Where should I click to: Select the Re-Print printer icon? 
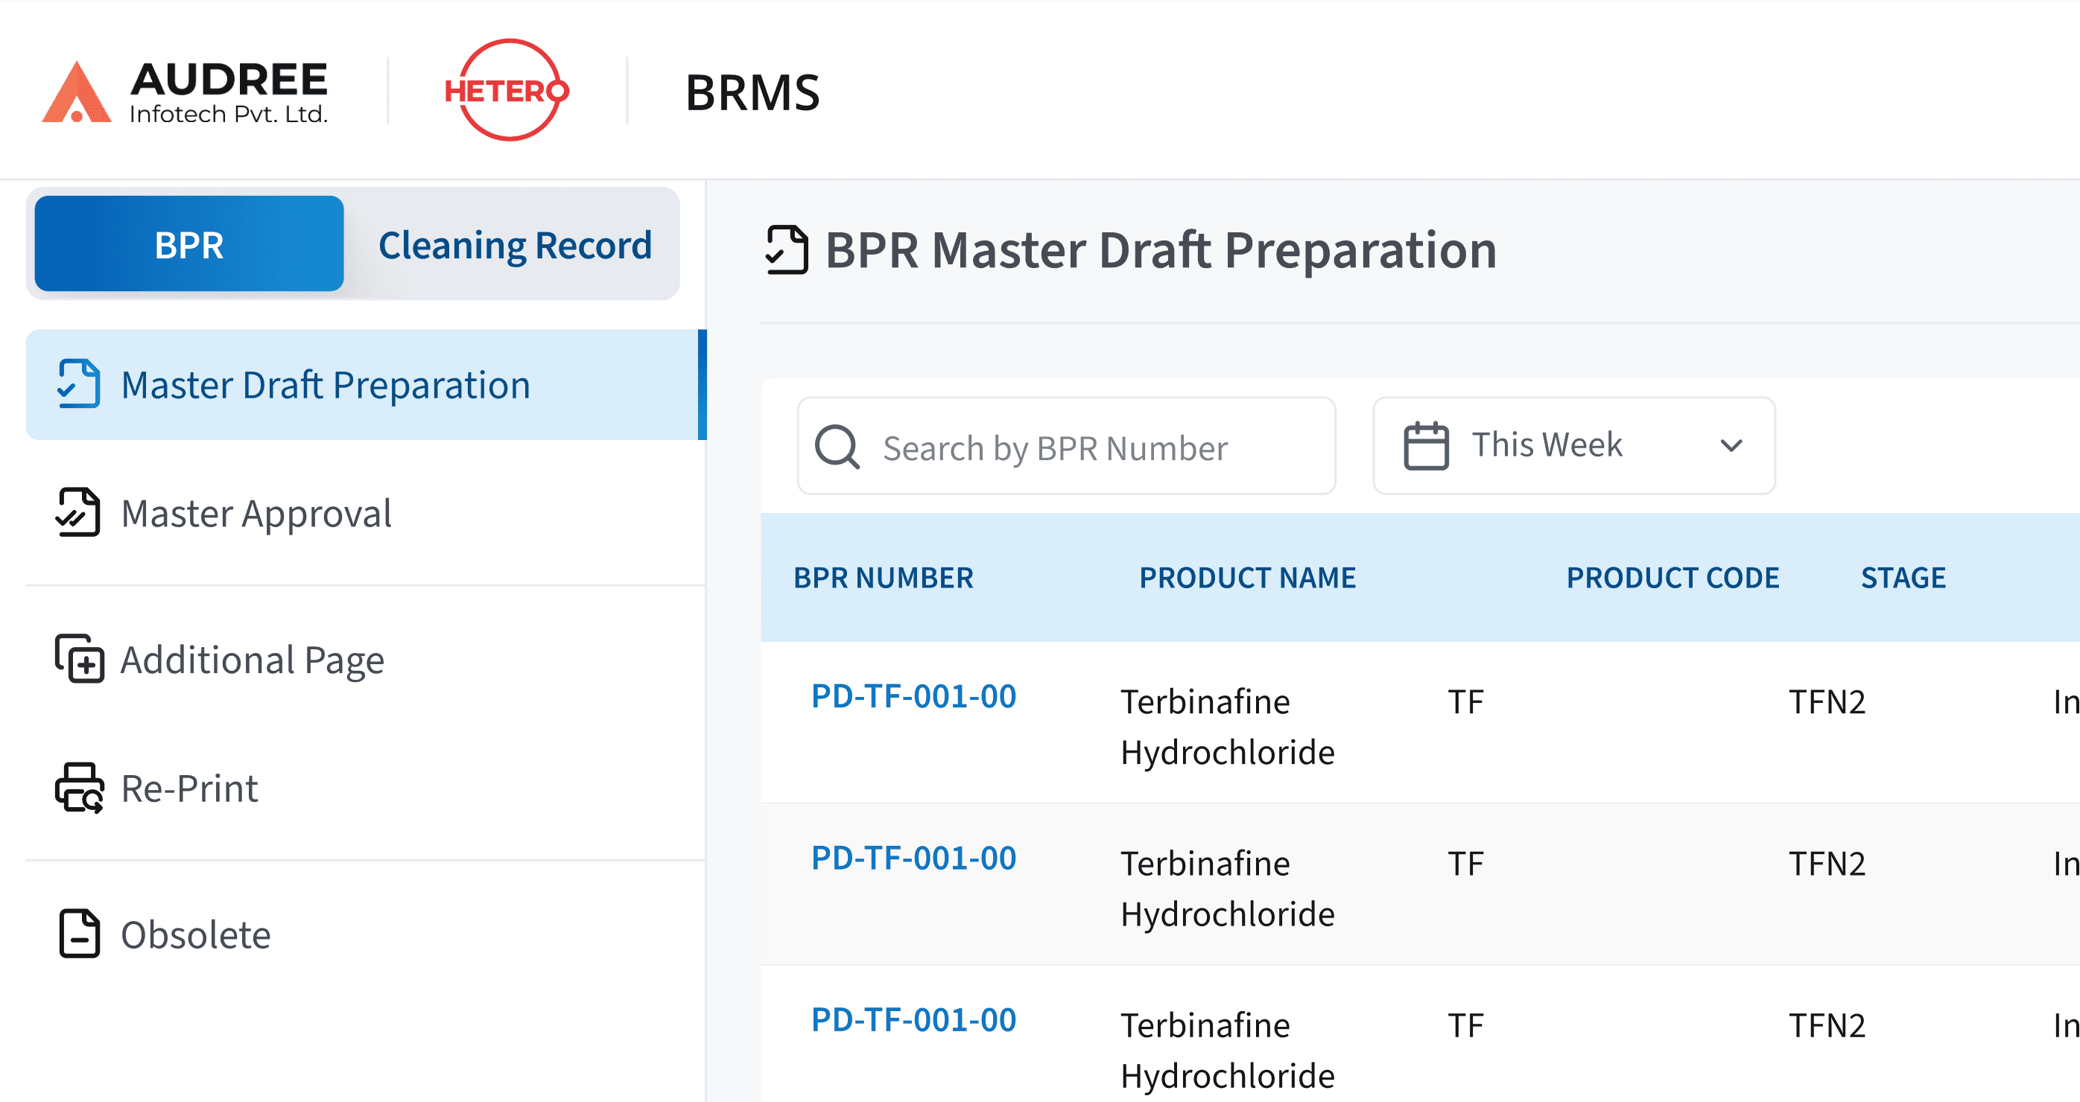(x=78, y=787)
